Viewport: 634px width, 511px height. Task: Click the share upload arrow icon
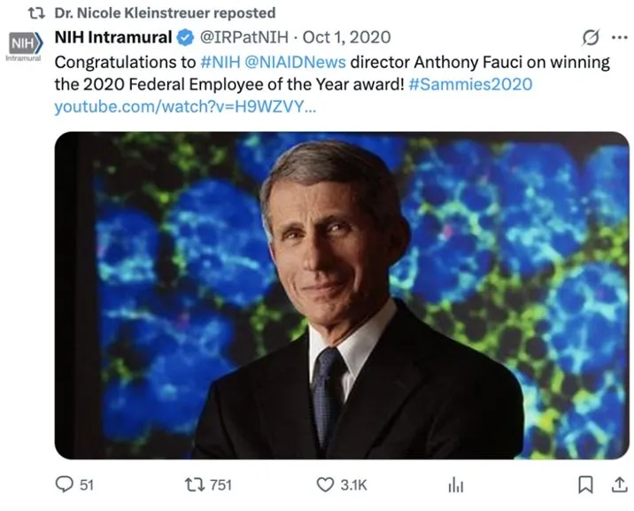pos(617,484)
